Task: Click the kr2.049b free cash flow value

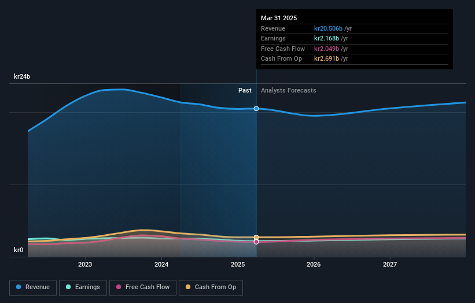Action: pyautogui.click(x=326, y=49)
